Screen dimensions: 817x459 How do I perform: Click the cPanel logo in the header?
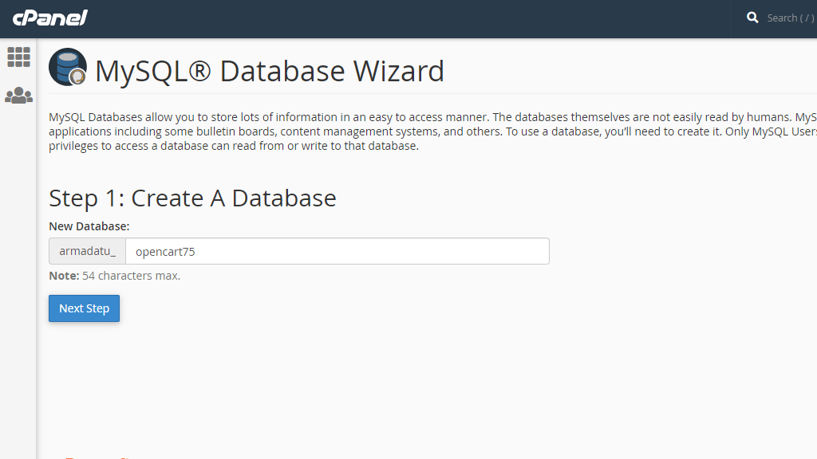(x=49, y=18)
